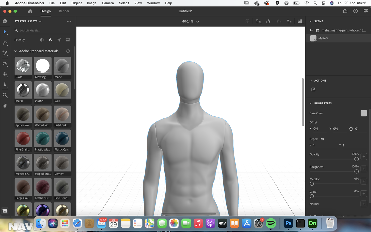Switch to the Render tab

pos(64,11)
